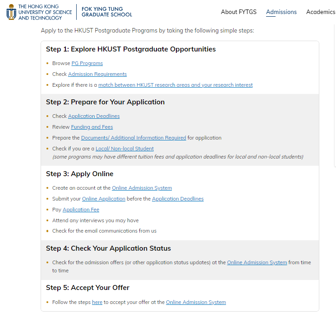Open Online Admission System link in Step 5
This screenshot has height=313, width=336.
[x=196, y=302]
